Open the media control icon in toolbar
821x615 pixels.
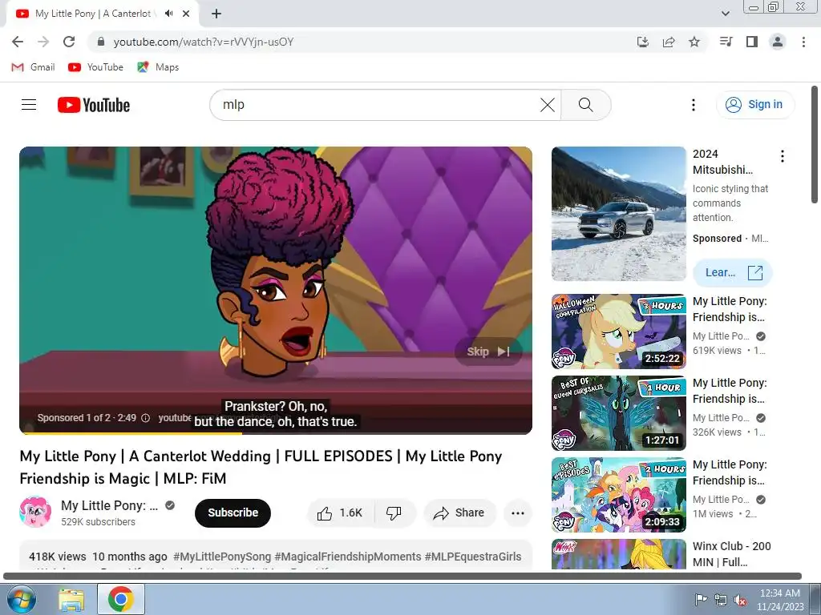point(726,42)
